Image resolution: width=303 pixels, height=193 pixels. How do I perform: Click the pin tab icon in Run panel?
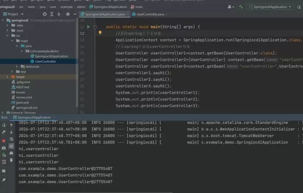3,180
